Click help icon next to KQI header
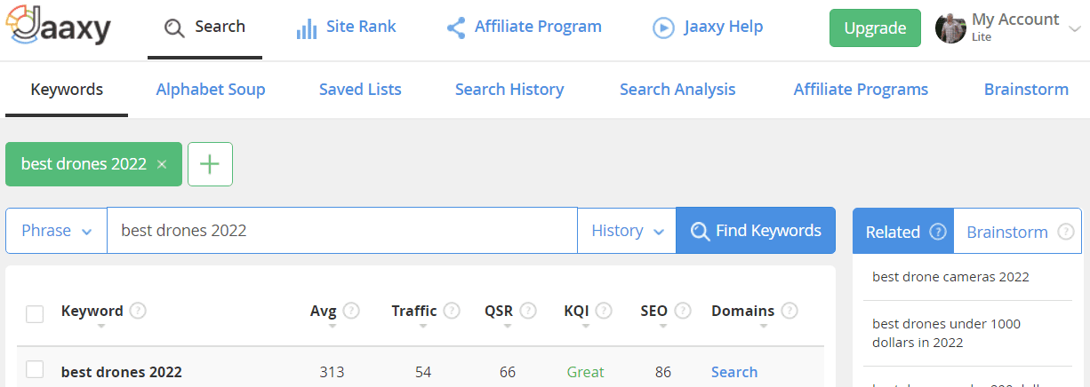1090x387 pixels. [x=605, y=311]
